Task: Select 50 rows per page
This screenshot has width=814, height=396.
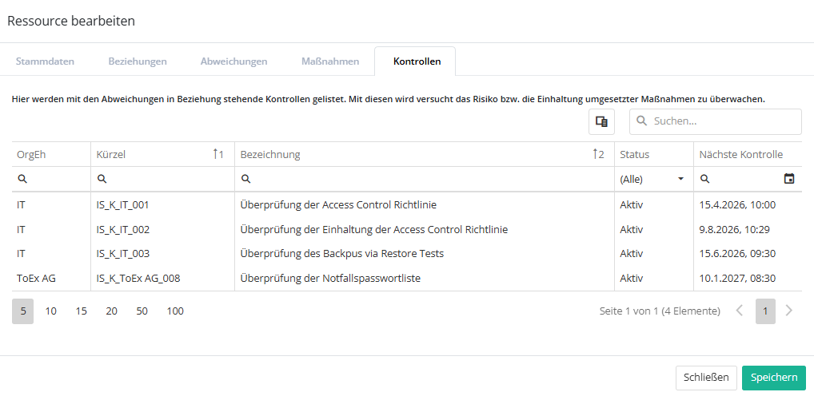Action: (142, 311)
